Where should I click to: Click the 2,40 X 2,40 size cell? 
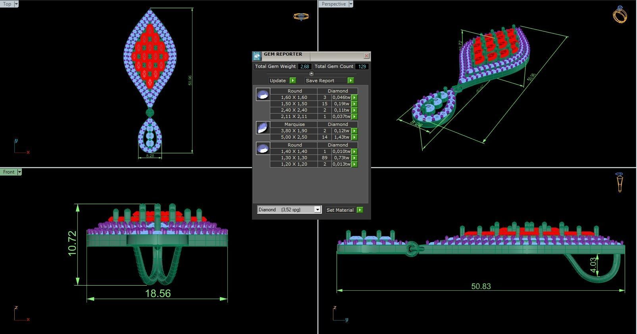click(294, 110)
